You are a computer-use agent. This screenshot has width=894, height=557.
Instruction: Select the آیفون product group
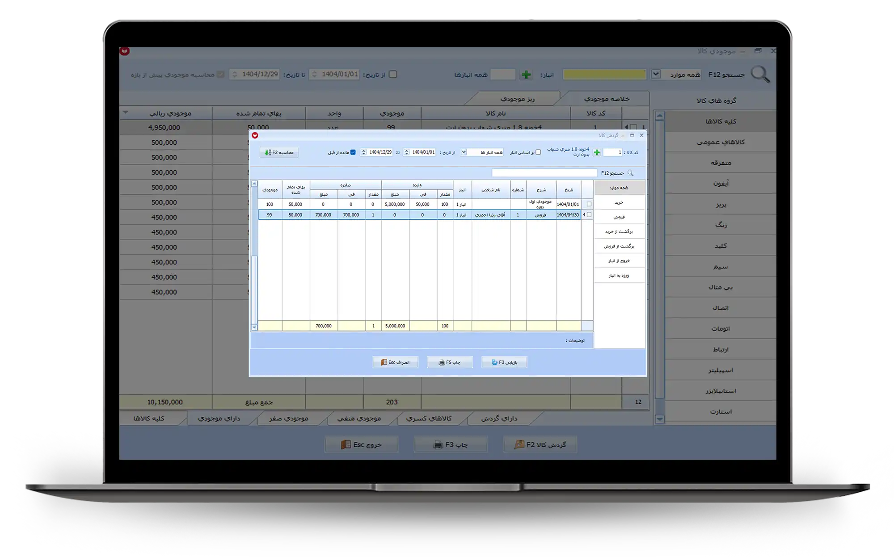click(721, 183)
